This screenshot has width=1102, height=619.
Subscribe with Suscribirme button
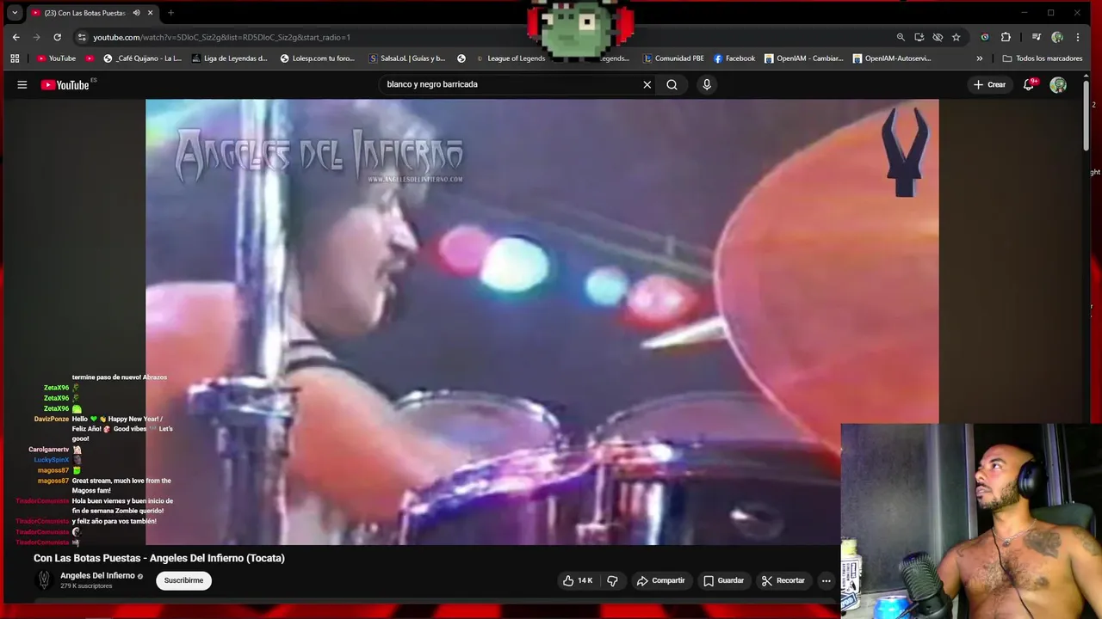[x=183, y=580]
